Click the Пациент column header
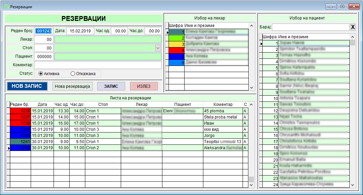 click(x=183, y=105)
